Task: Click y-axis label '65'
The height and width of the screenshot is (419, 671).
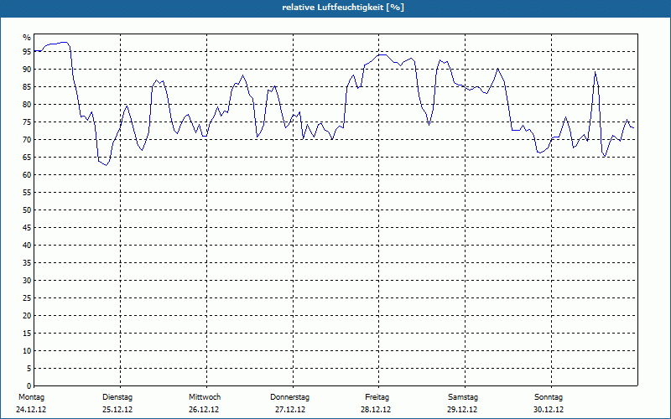Action: coord(27,158)
